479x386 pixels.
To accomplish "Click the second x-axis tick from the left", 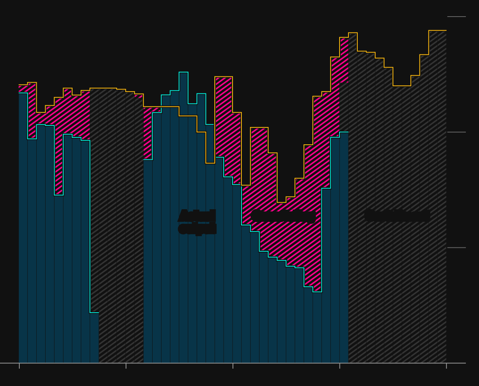I will tap(126, 366).
